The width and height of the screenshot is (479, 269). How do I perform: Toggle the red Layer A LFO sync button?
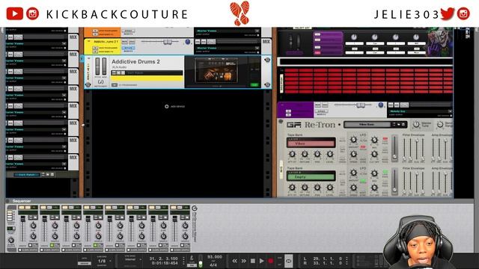point(363,147)
